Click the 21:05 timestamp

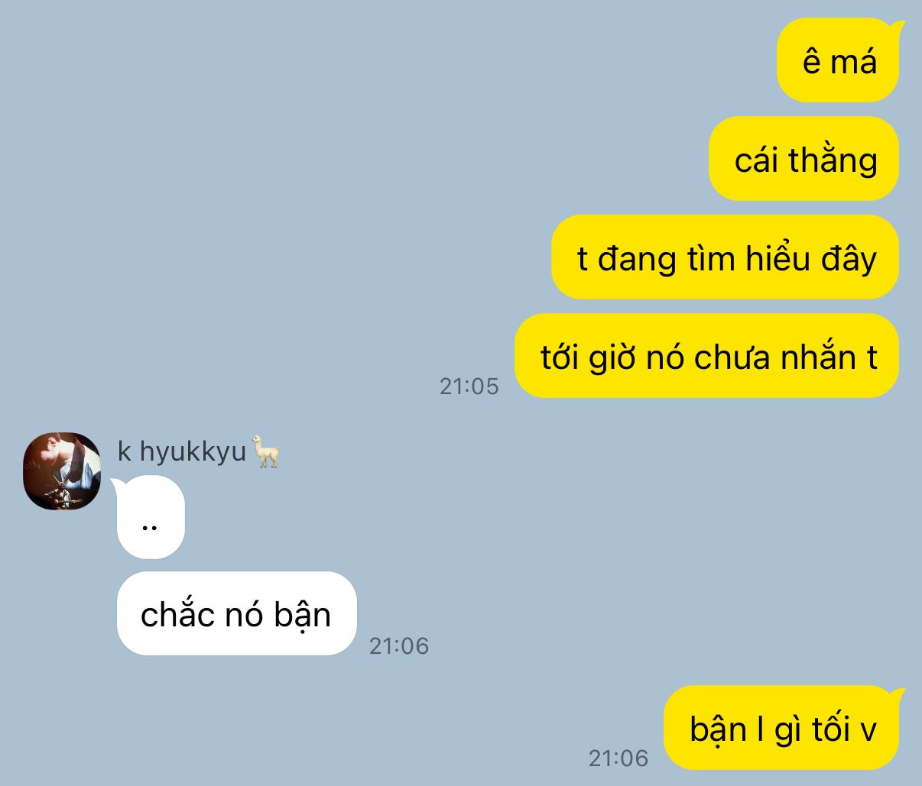click(469, 387)
